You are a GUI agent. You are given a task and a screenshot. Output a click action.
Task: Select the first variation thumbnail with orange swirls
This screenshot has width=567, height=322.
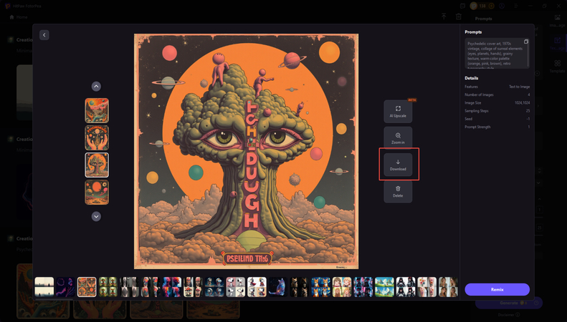click(97, 110)
